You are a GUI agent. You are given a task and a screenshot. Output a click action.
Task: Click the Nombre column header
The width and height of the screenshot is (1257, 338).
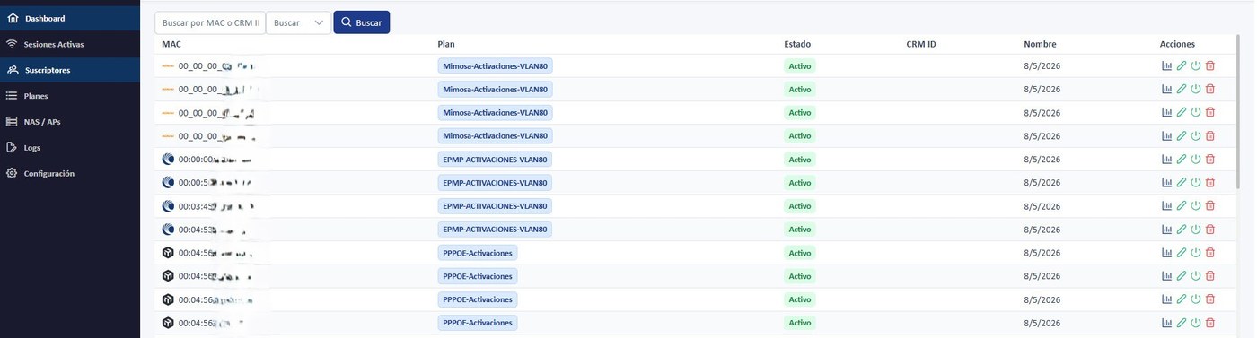click(1040, 44)
